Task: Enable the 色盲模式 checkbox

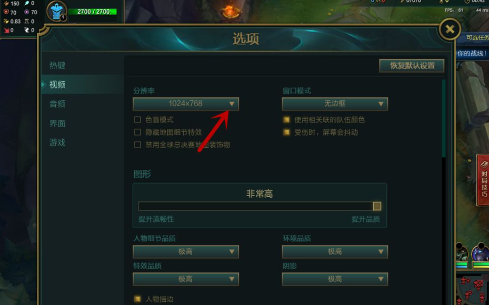Action: coord(137,119)
